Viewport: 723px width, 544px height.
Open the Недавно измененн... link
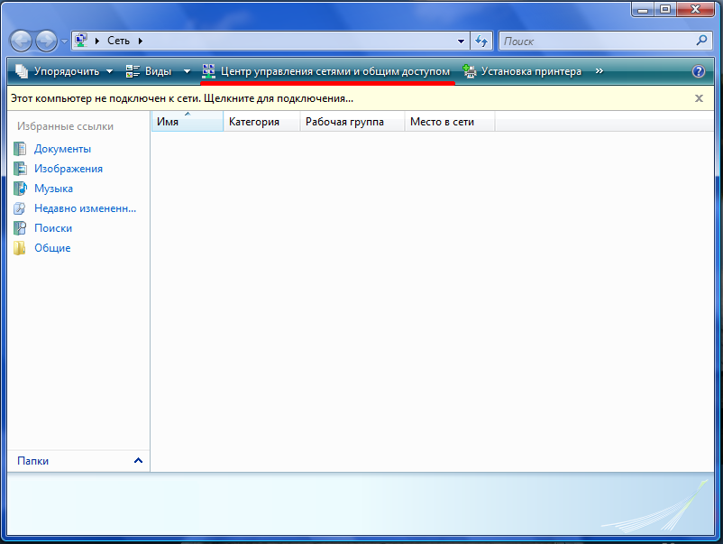[x=86, y=208]
